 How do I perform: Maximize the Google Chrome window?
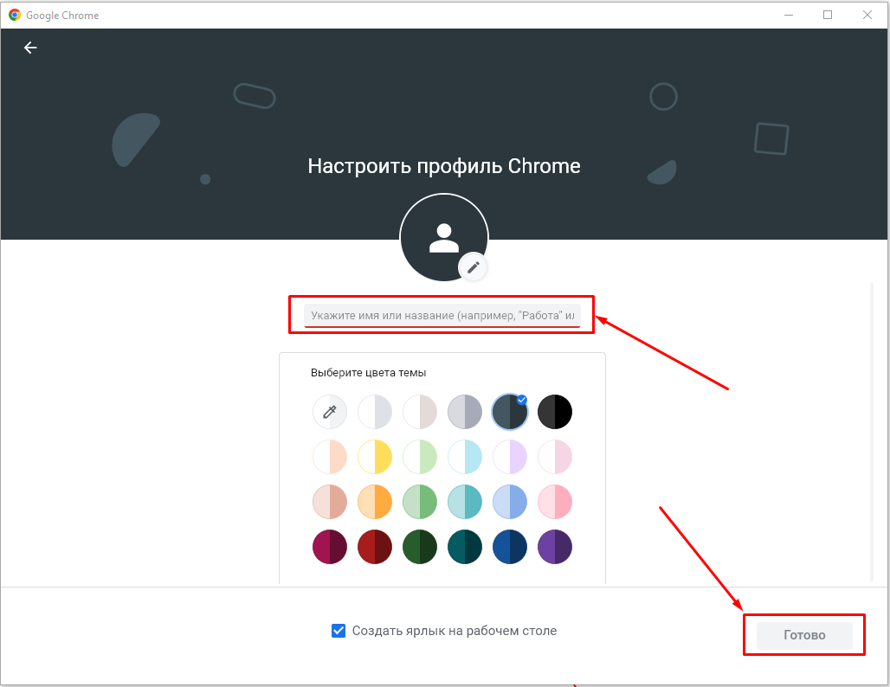pyautogui.click(x=828, y=15)
